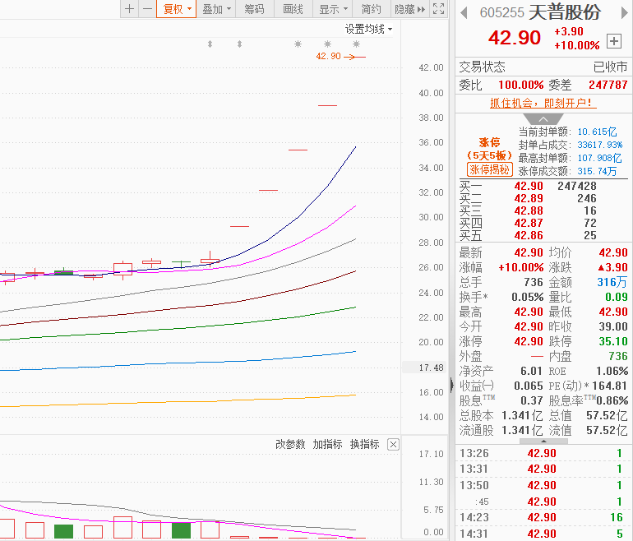Click 改参数 to change indicator parameters
The height and width of the screenshot is (541, 633).
[290, 444]
